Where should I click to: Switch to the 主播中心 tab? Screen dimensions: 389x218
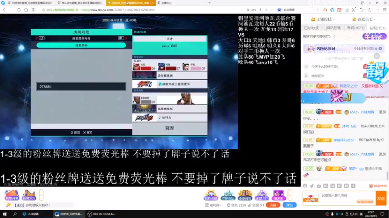coord(166,3)
